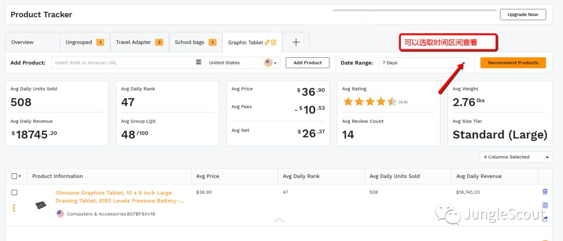563x241 pixels.
Task: Focus the Insert ASIN or Amazon URL field
Action: (x=123, y=62)
